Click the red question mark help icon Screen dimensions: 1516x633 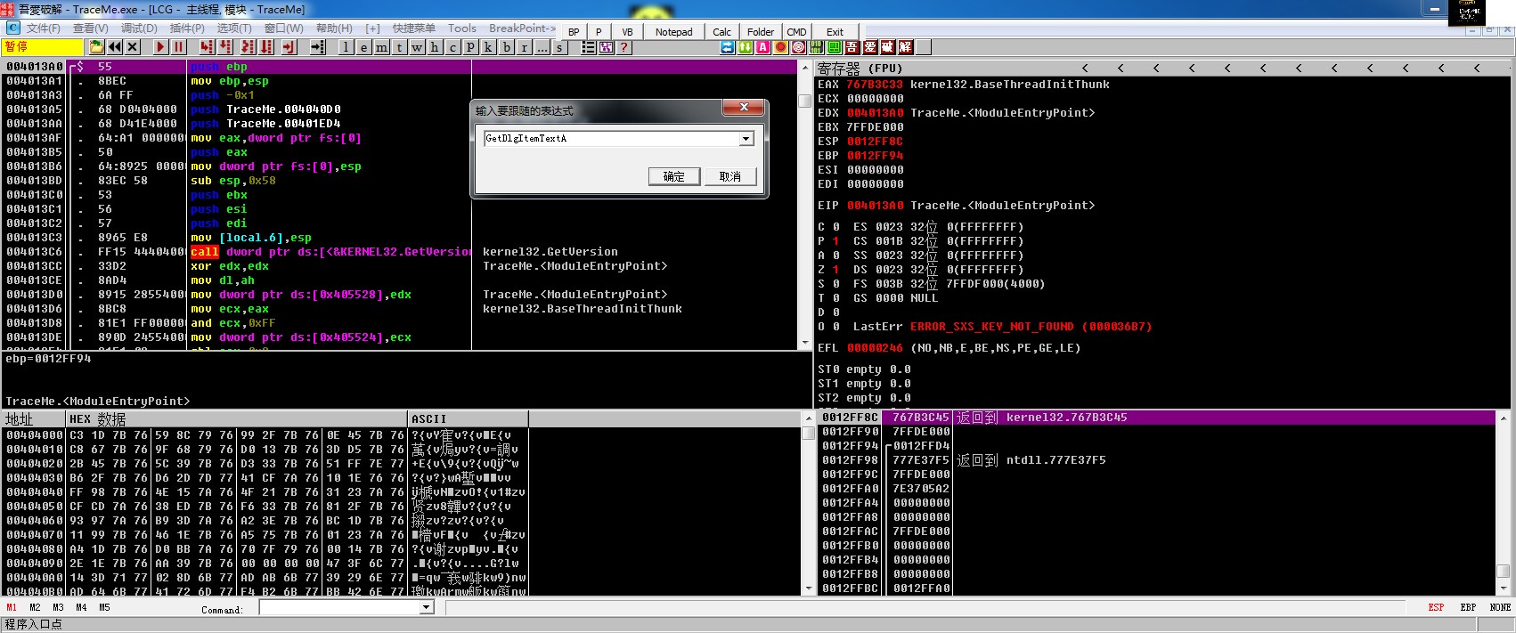tap(624, 47)
